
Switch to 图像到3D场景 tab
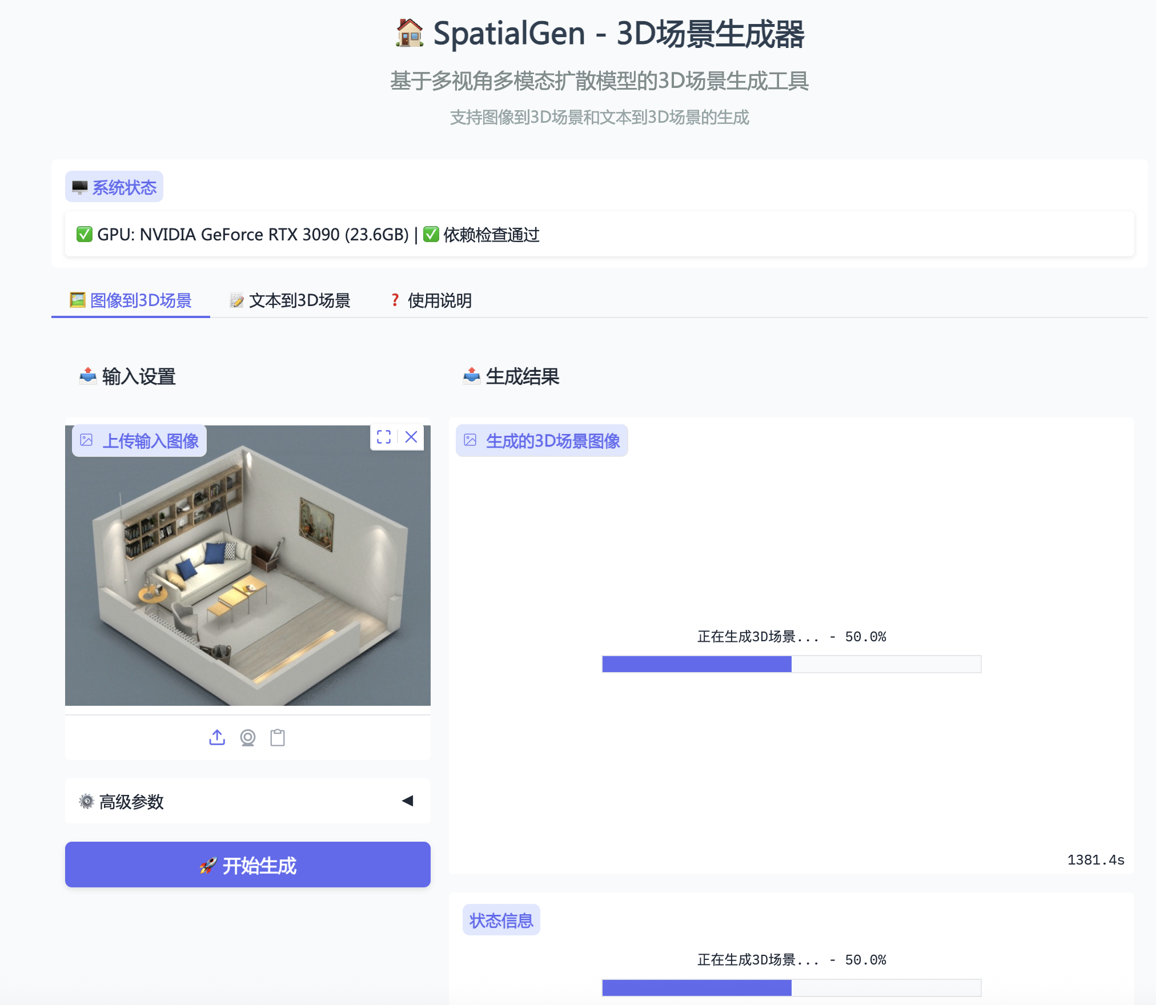(131, 300)
